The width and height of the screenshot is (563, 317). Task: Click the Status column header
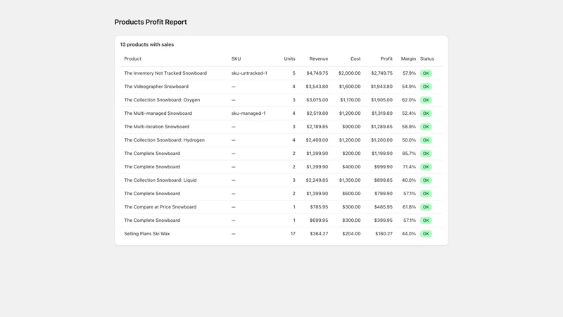(x=427, y=58)
